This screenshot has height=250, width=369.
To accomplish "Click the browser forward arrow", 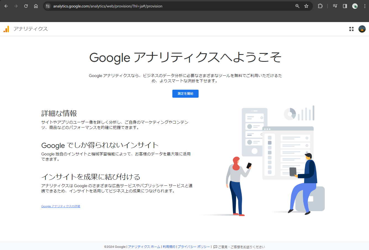I will coord(16,6).
